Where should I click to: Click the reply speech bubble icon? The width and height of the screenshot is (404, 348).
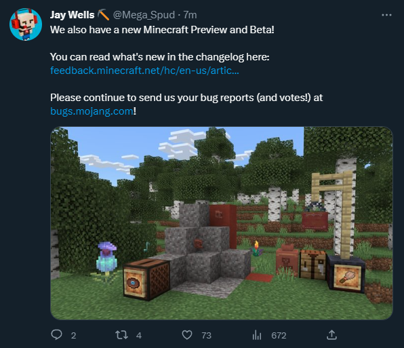(x=56, y=335)
